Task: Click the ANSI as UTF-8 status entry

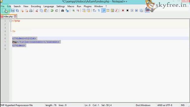Action: click(165, 105)
